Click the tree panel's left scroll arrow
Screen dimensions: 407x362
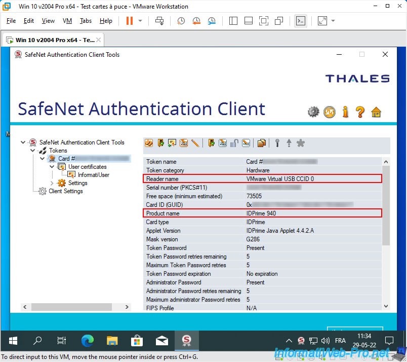pos(25,307)
